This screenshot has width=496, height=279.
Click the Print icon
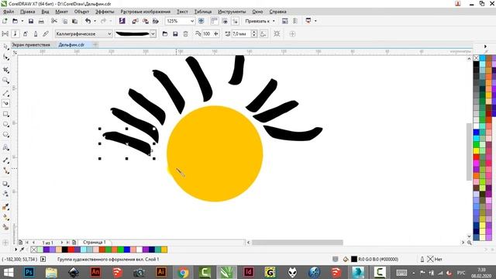click(41, 21)
